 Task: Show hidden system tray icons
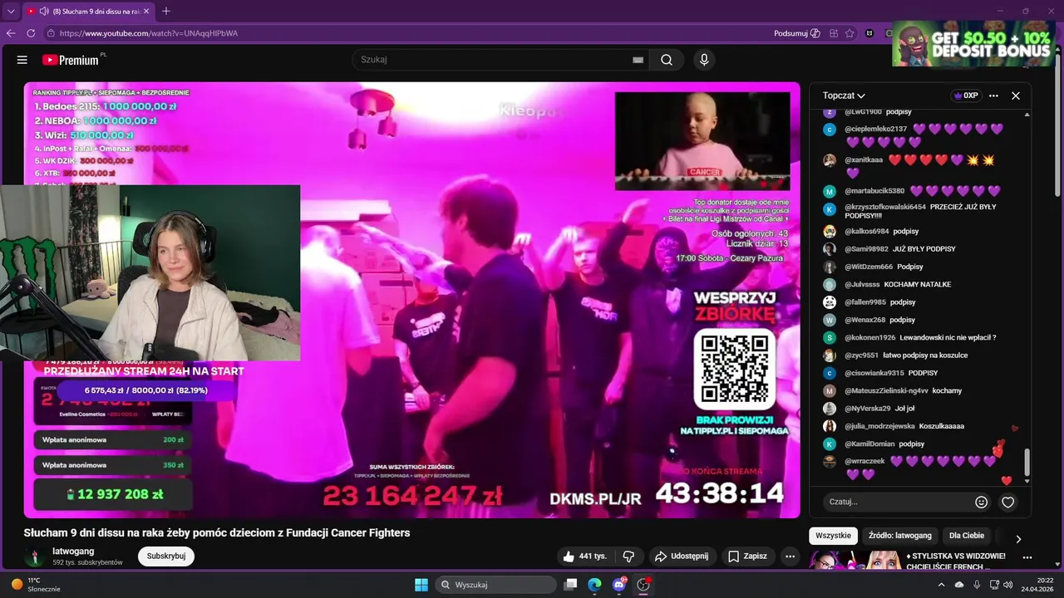tap(941, 585)
